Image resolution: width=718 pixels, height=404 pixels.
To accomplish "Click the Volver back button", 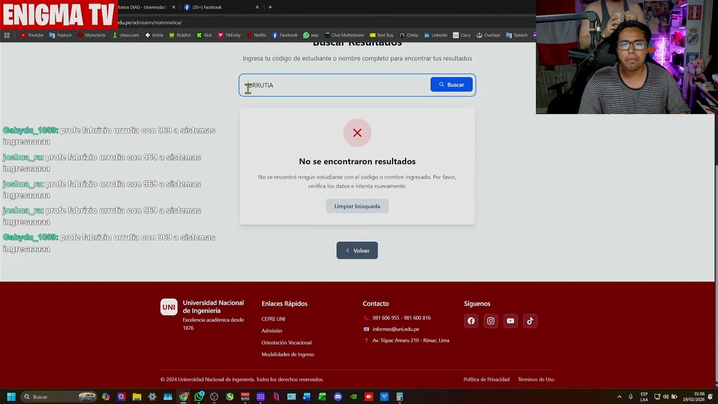I will click(x=357, y=250).
